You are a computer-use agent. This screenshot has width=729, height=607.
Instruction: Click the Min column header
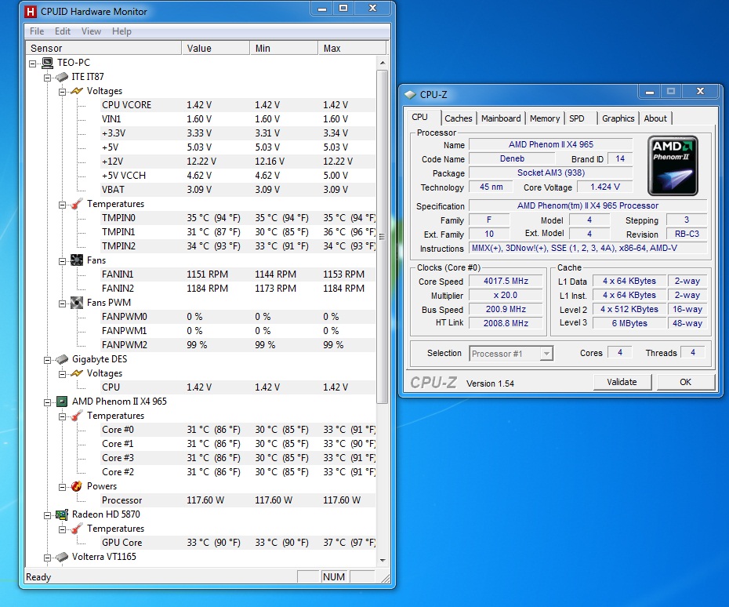[x=284, y=49]
